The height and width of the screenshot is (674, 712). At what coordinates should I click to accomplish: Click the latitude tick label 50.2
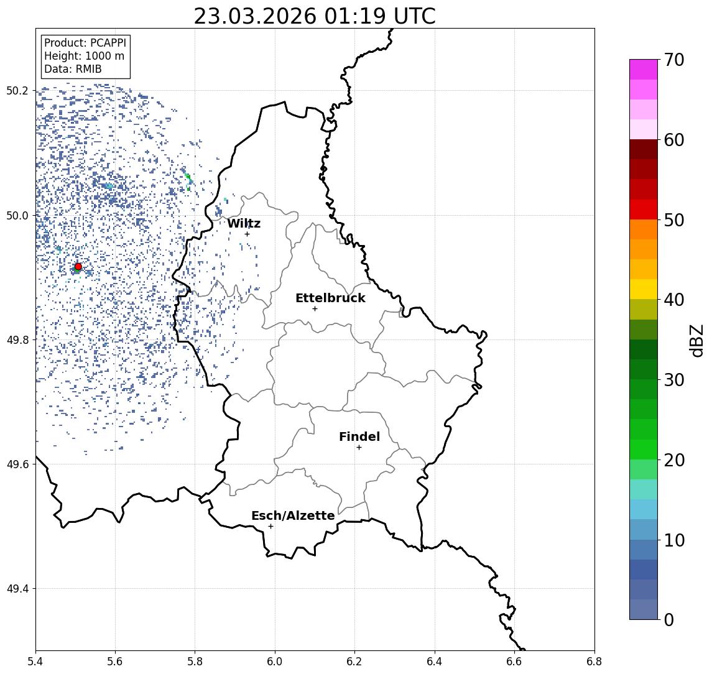point(17,91)
